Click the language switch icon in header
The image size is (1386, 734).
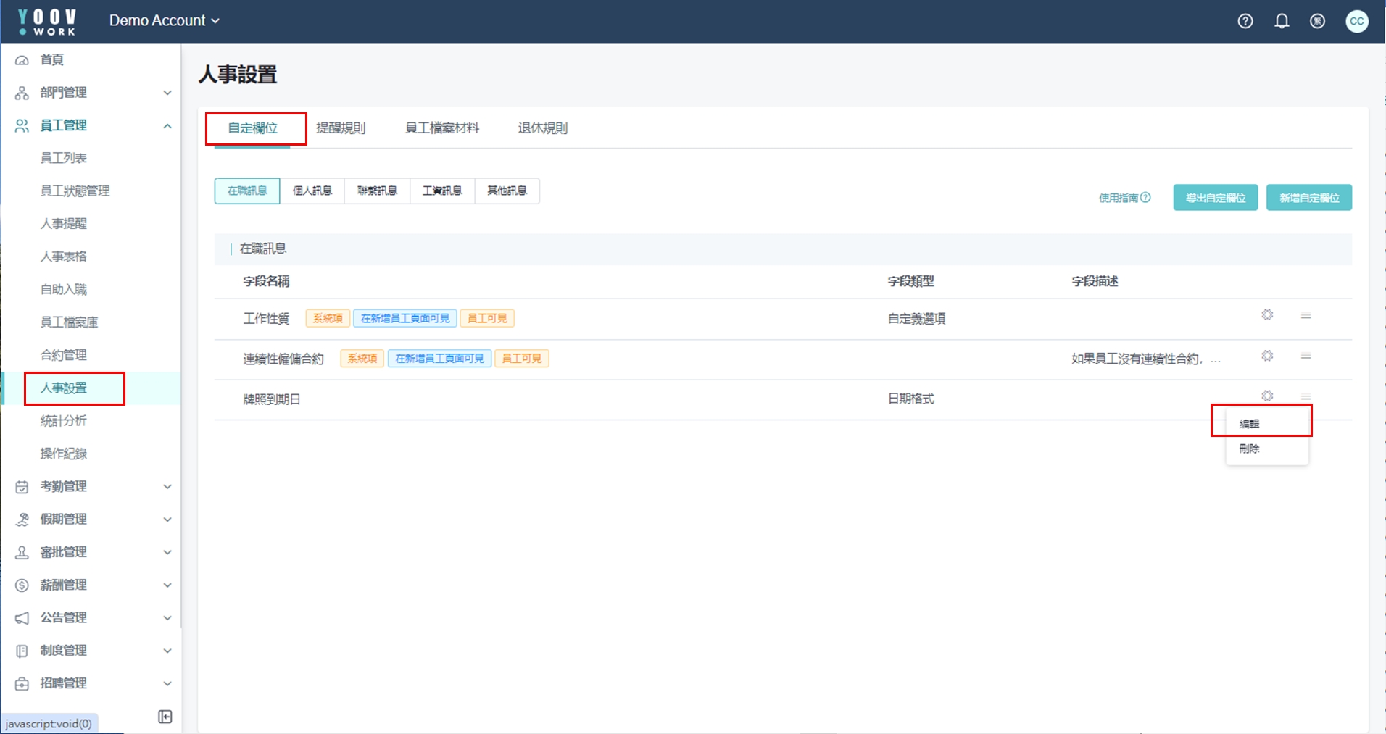point(1317,21)
